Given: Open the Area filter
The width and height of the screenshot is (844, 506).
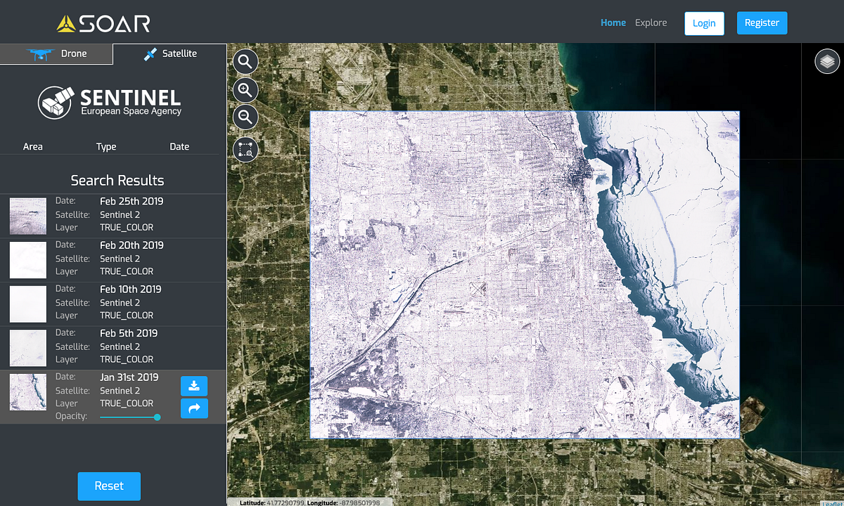Looking at the screenshot, I should 33,146.
